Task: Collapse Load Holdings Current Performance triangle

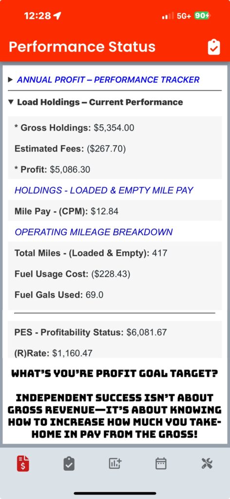Action: 11,102
